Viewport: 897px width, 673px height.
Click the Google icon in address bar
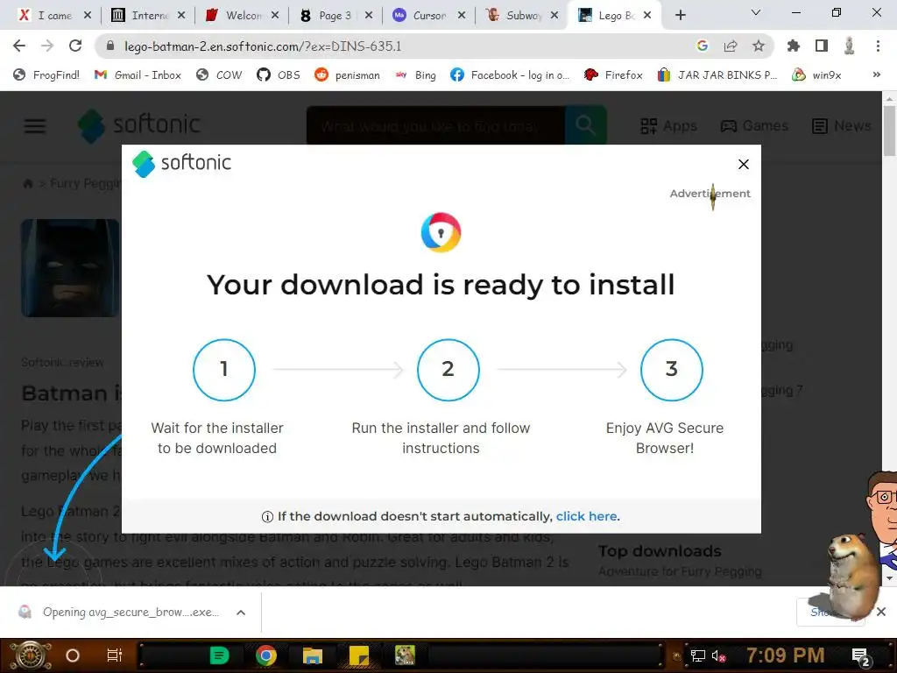pyautogui.click(x=702, y=46)
